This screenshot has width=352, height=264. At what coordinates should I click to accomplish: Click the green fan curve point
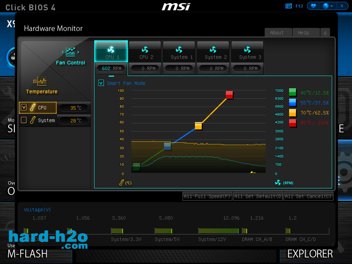(136, 167)
